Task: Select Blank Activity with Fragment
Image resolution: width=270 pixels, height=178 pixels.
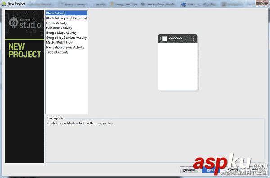Action: [67, 18]
